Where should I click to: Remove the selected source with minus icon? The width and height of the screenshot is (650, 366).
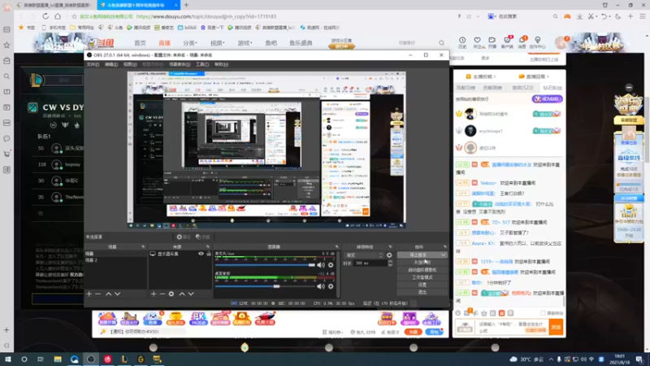162,294
